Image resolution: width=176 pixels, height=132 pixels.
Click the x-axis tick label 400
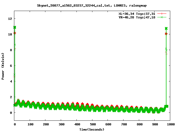(77, 124)
